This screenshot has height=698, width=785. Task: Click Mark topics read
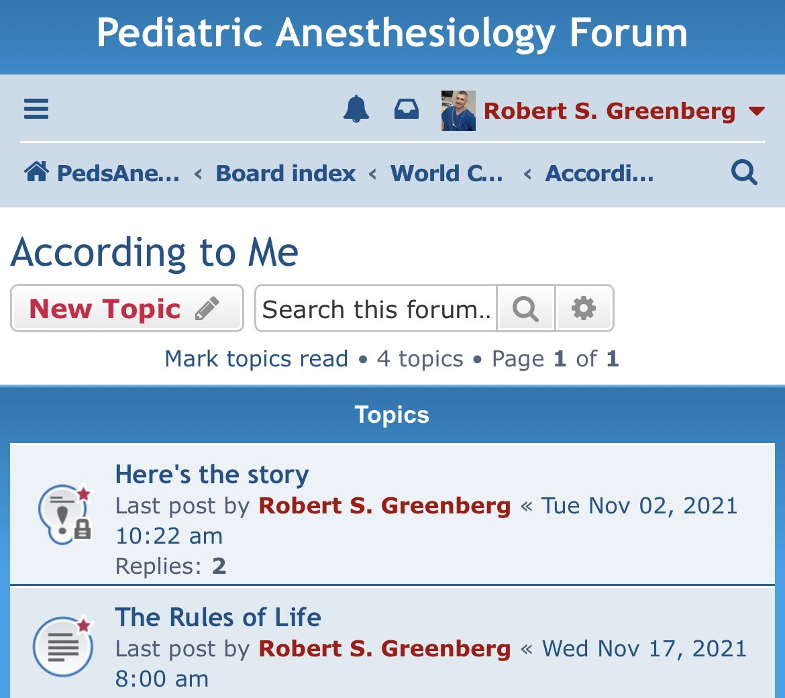pos(256,358)
